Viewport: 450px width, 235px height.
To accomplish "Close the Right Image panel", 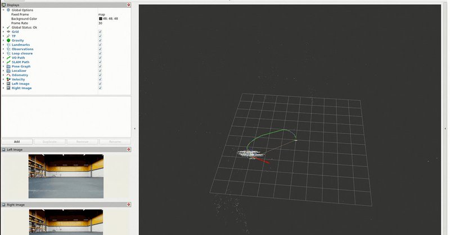I will point(129,204).
